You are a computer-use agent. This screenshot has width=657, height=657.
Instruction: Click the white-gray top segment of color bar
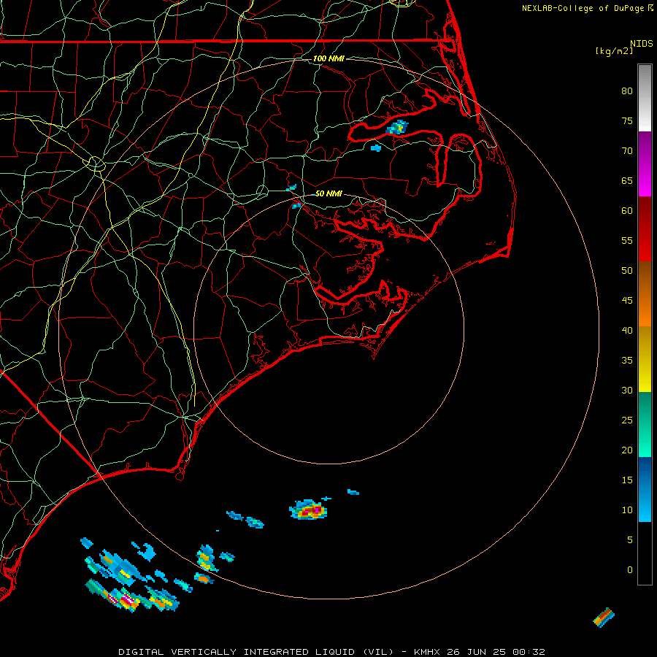[x=645, y=98]
